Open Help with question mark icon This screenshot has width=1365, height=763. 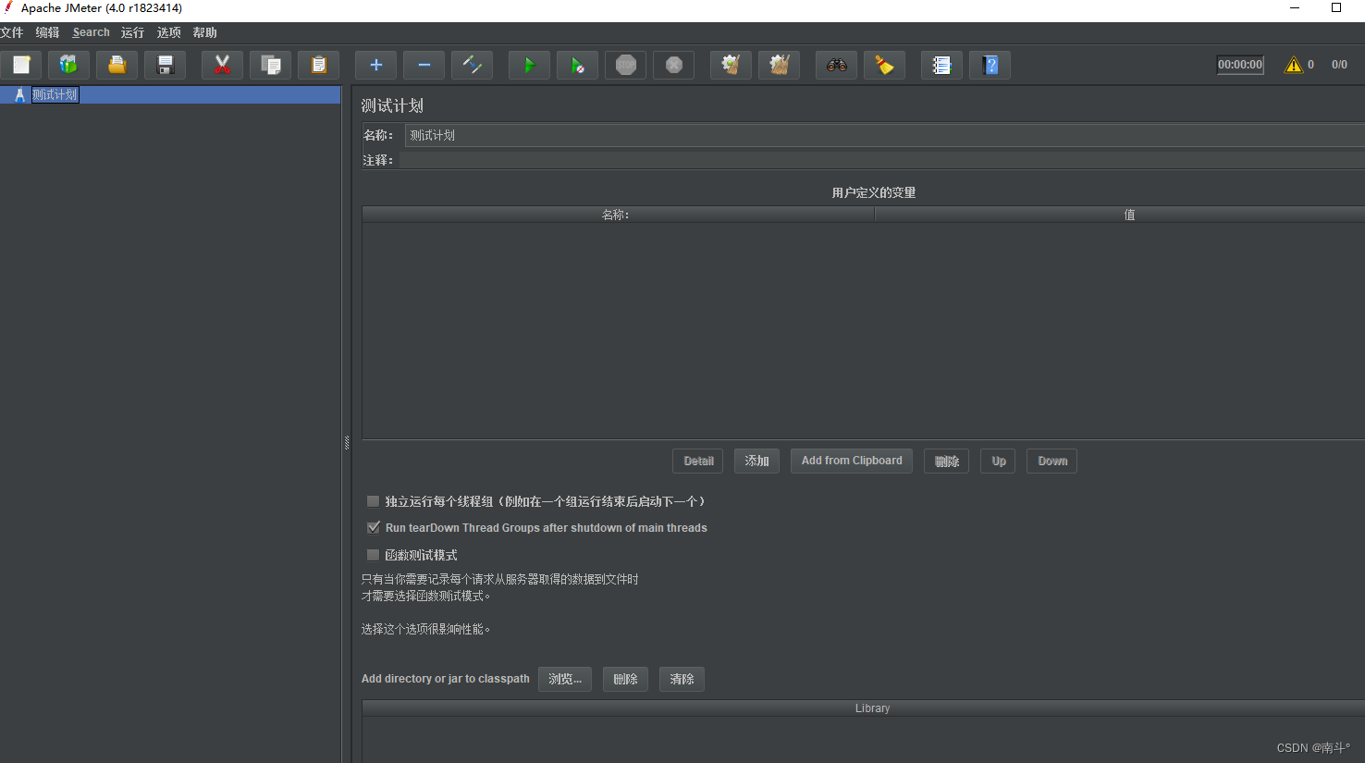point(990,65)
